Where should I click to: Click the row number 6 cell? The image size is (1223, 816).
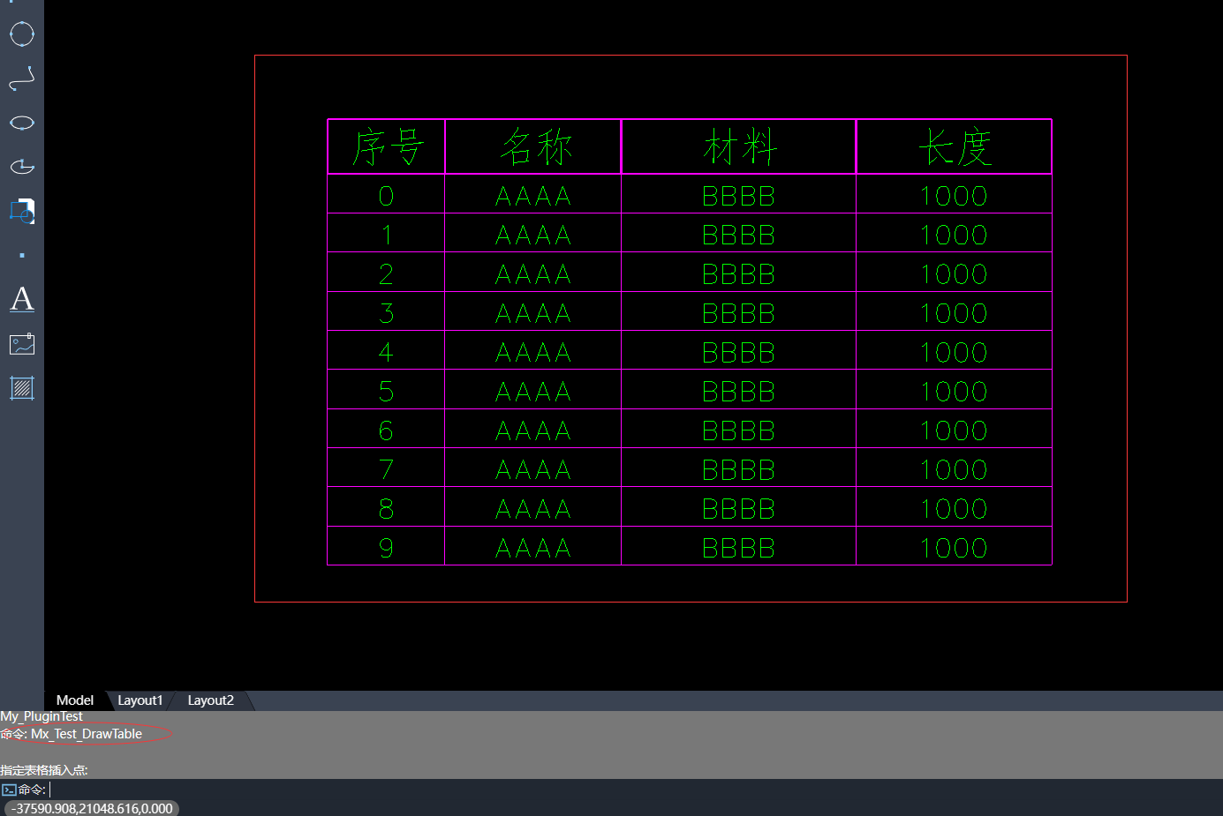coord(387,430)
